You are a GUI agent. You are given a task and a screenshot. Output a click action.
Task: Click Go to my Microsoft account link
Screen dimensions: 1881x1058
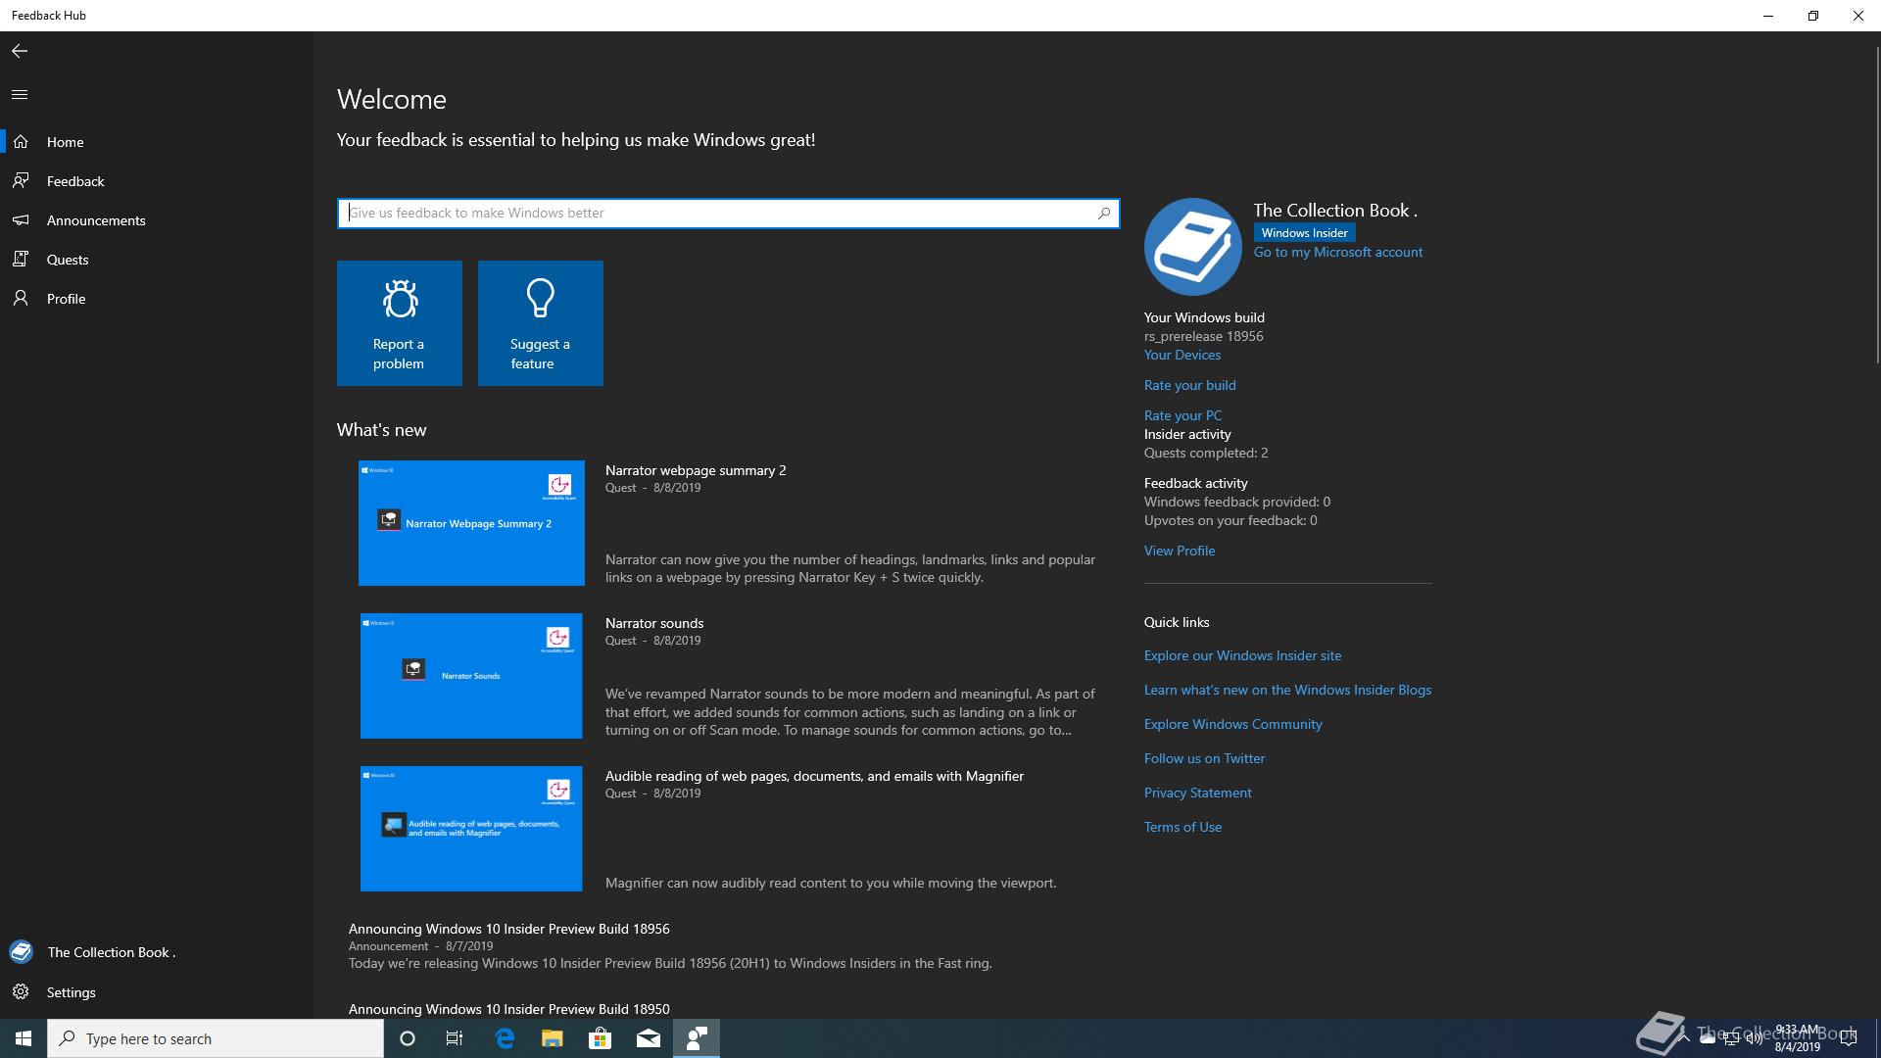[x=1338, y=252]
